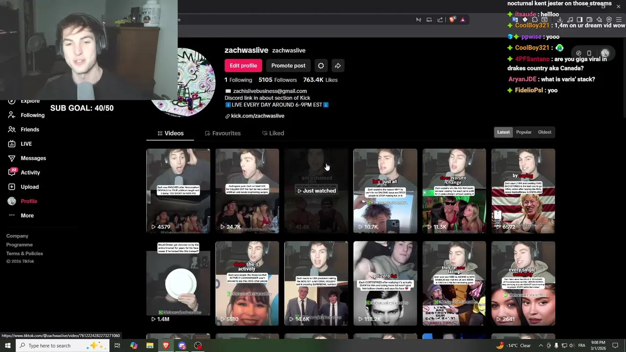Click share page icon in address bar
The width and height of the screenshot is (626, 352).
pos(440,20)
